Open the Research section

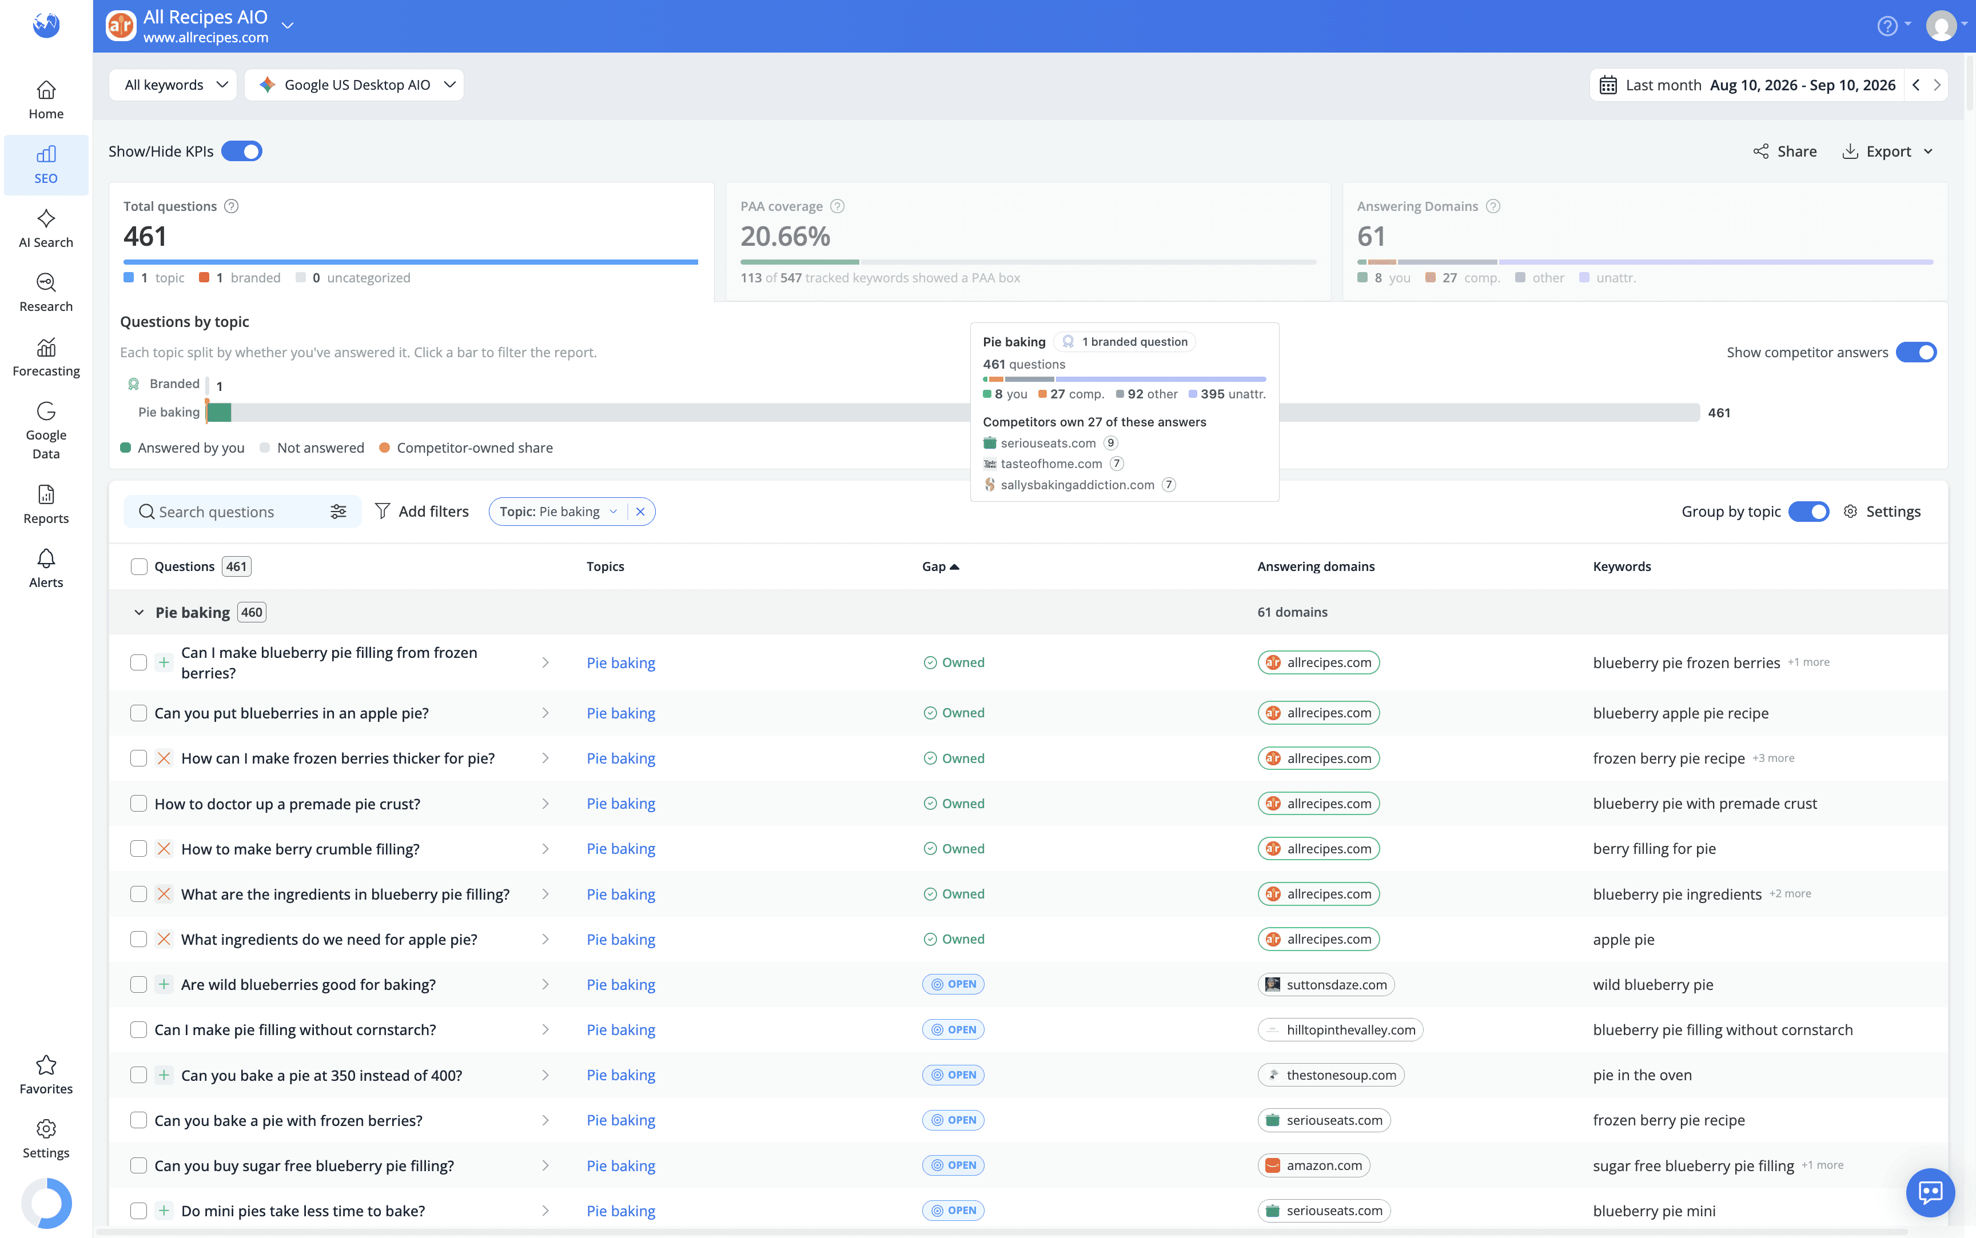tap(46, 293)
